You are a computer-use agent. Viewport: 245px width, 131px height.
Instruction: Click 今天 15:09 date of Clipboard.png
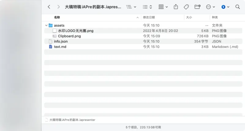click(x=151, y=36)
